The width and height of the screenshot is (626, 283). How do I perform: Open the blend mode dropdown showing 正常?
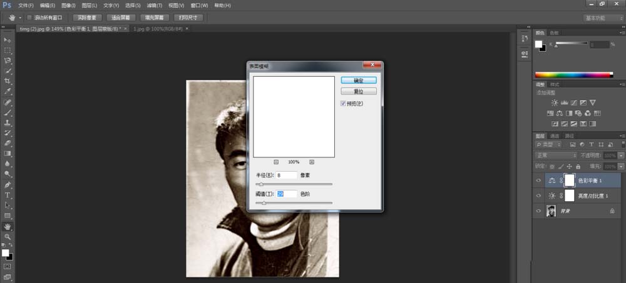(555, 155)
